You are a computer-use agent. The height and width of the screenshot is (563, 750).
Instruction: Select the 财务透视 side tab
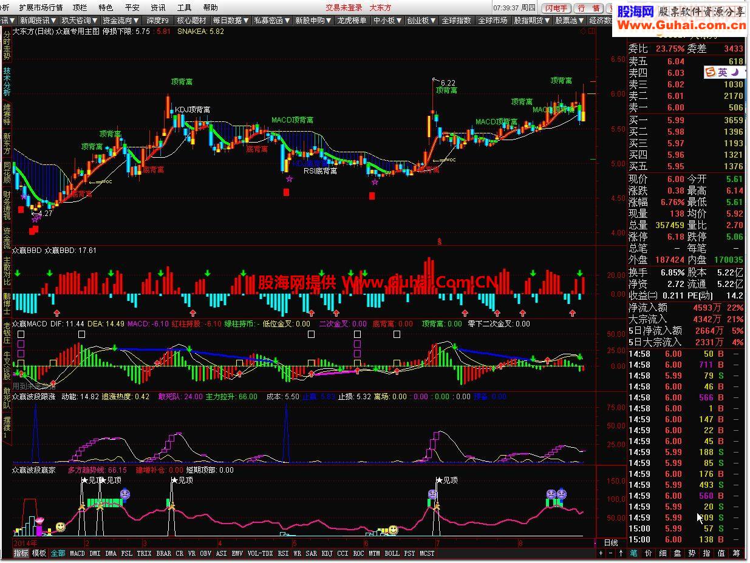point(7,206)
